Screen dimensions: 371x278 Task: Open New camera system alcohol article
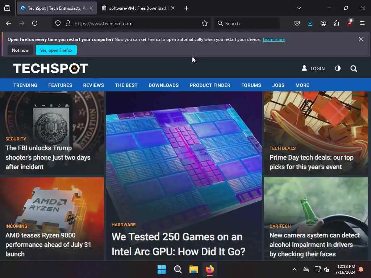click(x=314, y=245)
